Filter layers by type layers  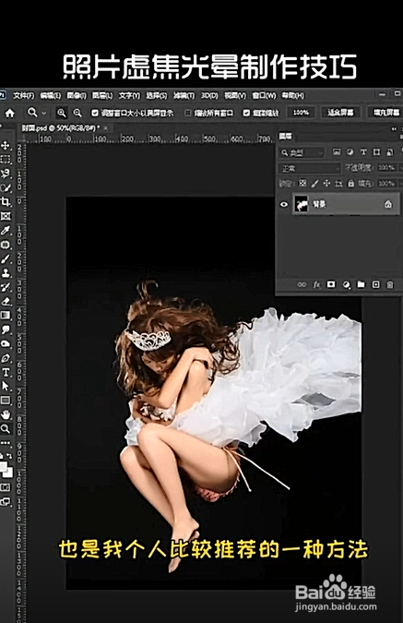[x=363, y=152]
